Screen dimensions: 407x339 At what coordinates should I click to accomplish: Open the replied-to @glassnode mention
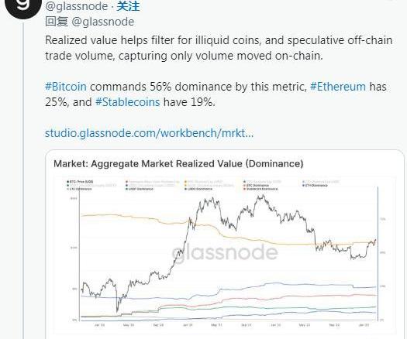pos(102,22)
